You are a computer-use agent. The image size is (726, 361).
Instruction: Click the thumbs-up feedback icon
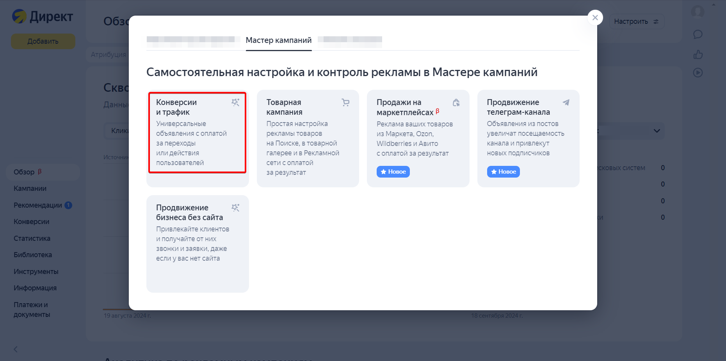[698, 54]
